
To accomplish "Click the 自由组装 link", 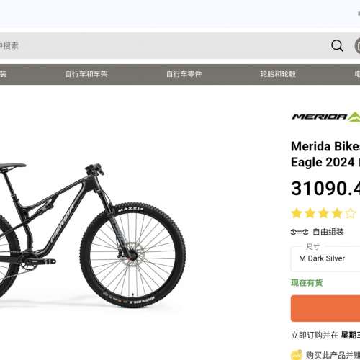I will [328, 232].
